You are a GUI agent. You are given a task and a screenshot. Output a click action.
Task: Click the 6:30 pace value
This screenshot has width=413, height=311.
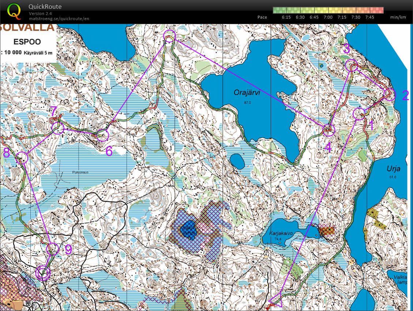[x=300, y=17]
